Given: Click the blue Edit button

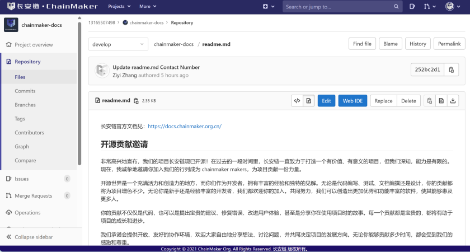Looking at the screenshot, I should (326, 101).
